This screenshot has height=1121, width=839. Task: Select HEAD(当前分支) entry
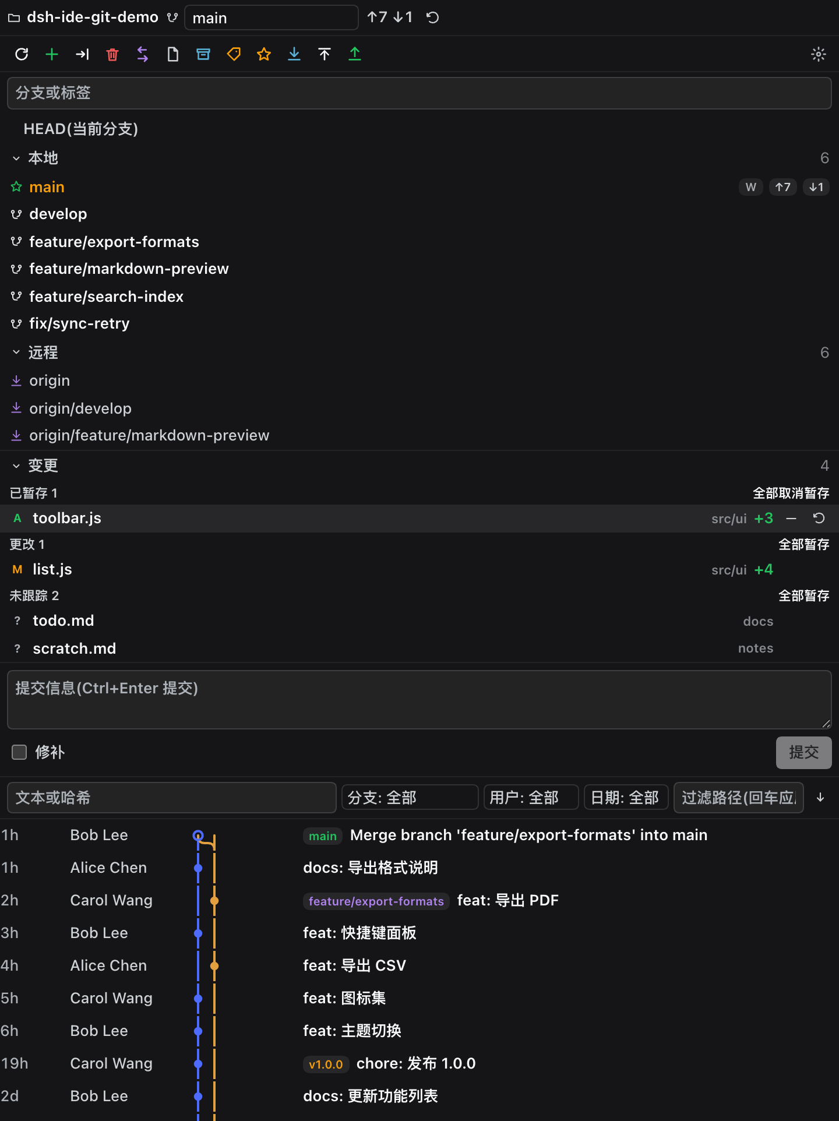tap(419, 129)
